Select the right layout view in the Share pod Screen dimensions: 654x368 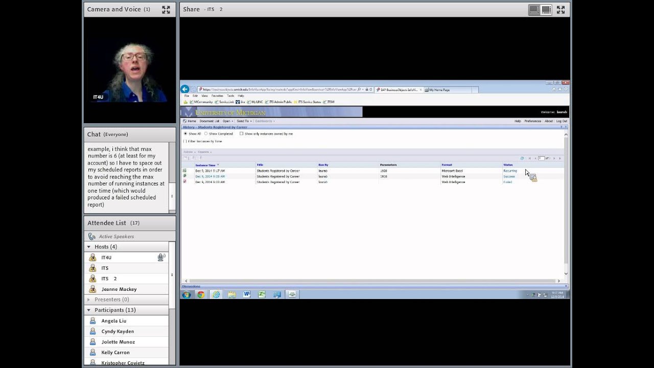pyautogui.click(x=546, y=9)
